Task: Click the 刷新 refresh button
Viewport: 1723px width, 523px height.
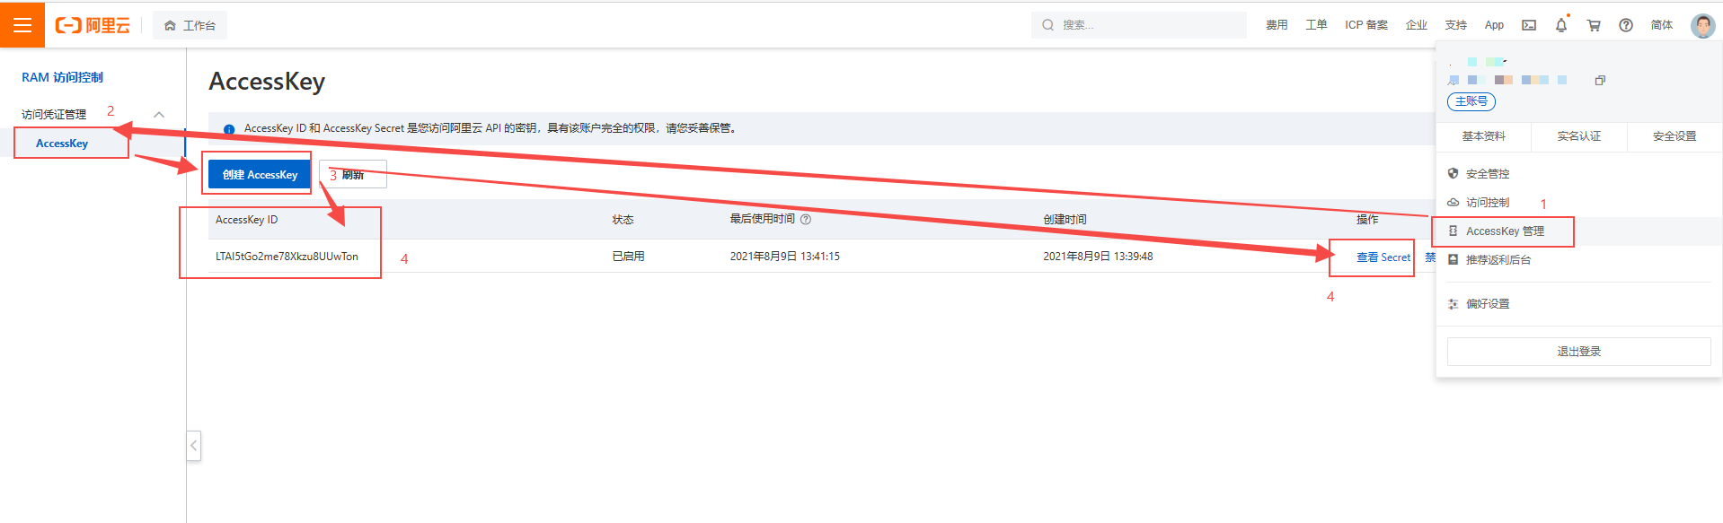Action: pyautogui.click(x=353, y=174)
